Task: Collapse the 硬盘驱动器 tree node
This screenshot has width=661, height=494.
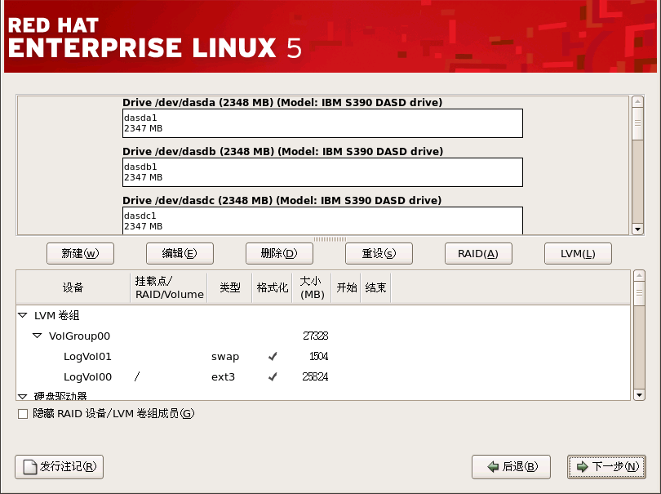Action: 23,397
